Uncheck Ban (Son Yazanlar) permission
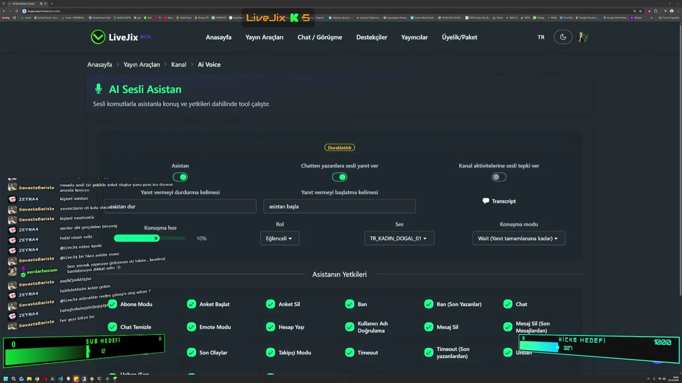682x383 pixels. click(x=429, y=304)
